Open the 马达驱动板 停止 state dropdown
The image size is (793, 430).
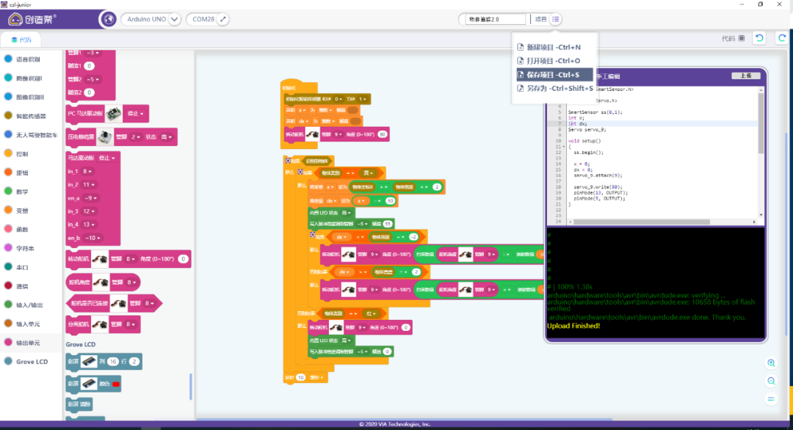108,158
